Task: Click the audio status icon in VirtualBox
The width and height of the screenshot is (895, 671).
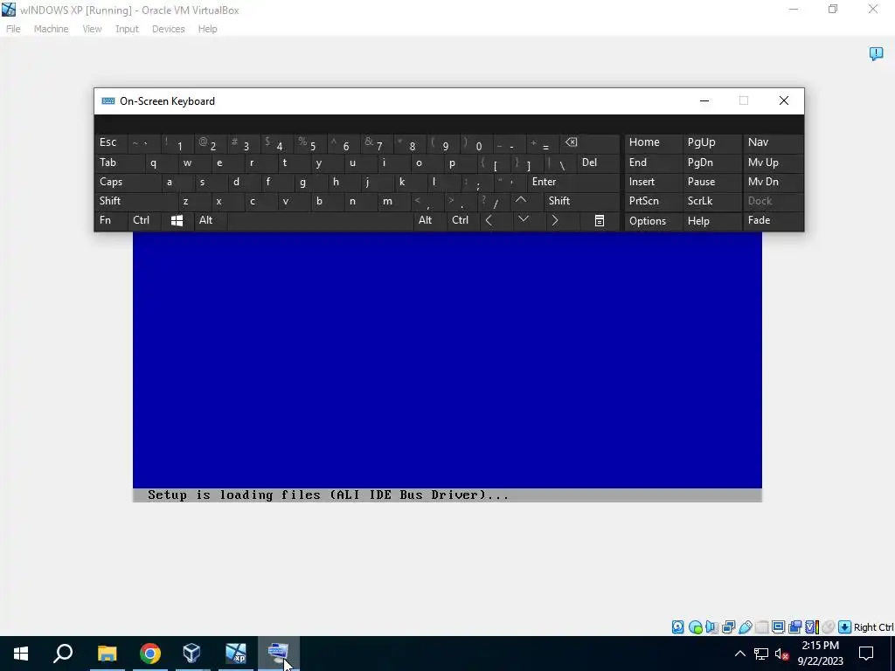Action: click(711, 627)
